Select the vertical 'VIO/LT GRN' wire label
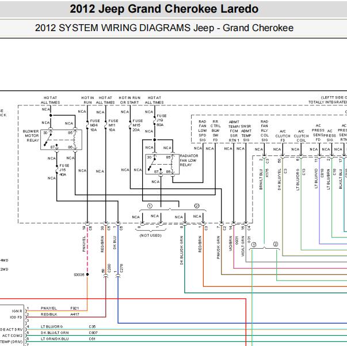Viewport: 347px width, 346px height. [x=243, y=246]
